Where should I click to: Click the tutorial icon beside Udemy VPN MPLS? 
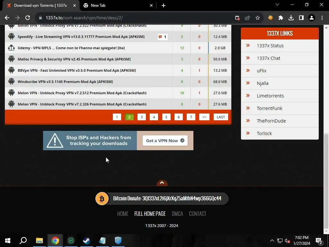[x=11, y=48]
